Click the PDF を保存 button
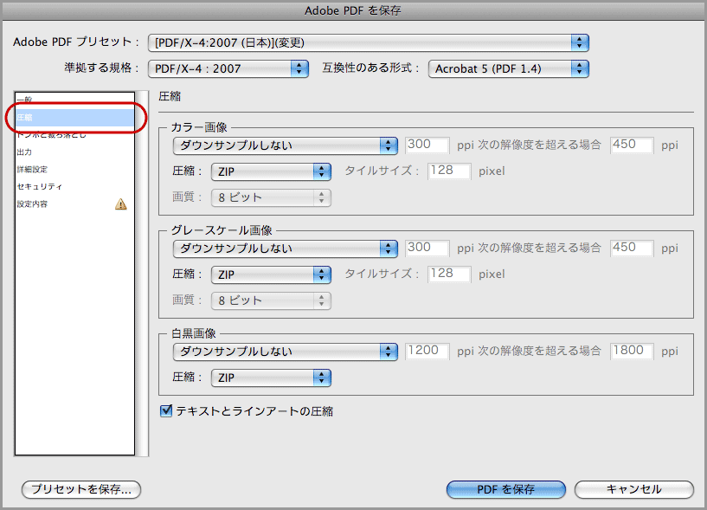Viewport: 707px width, 510px height. tap(506, 489)
